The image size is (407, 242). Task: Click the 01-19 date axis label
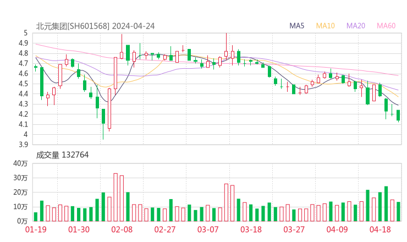coord(36,229)
